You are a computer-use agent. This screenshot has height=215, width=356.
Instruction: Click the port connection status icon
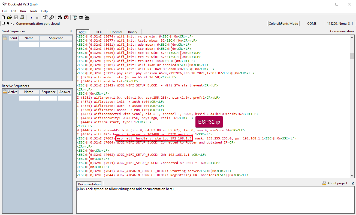pyautogui.click(x=8, y=24)
